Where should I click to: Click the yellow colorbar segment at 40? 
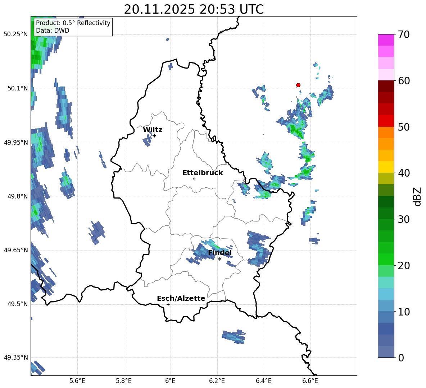click(386, 167)
